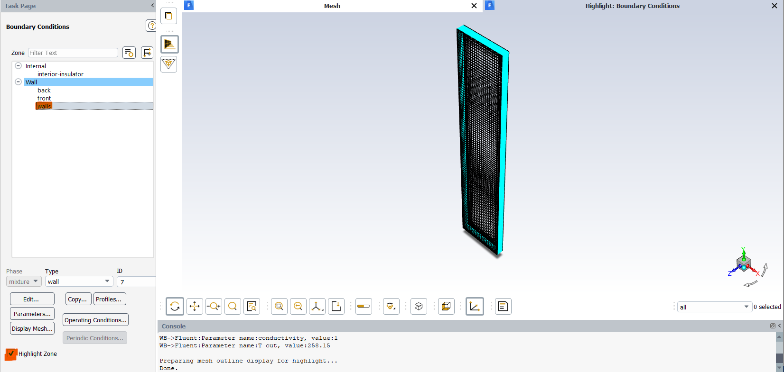Click the isometric cube view icon

[x=419, y=306]
